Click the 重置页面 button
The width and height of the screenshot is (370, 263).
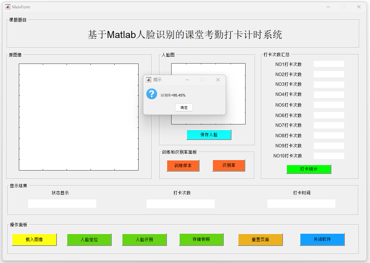click(x=260, y=240)
